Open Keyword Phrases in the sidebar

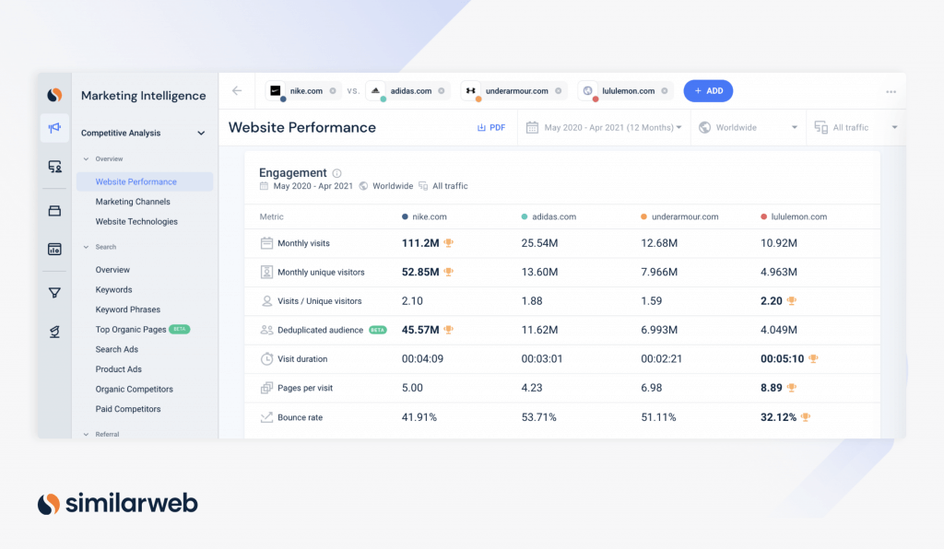pyautogui.click(x=127, y=310)
